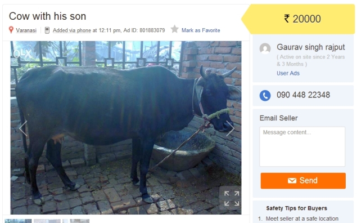
Task: Open User Ads link
Action: tap(288, 73)
